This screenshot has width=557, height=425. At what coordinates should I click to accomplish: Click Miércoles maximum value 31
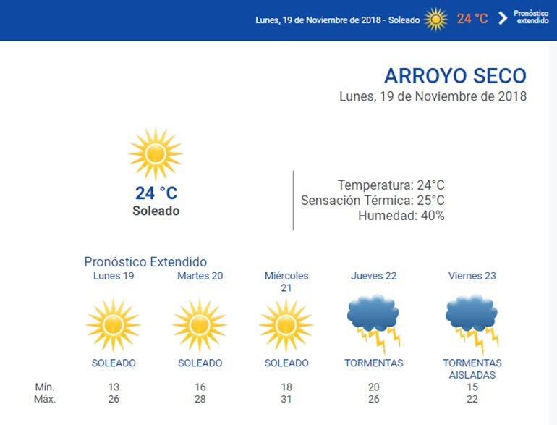pyautogui.click(x=286, y=399)
